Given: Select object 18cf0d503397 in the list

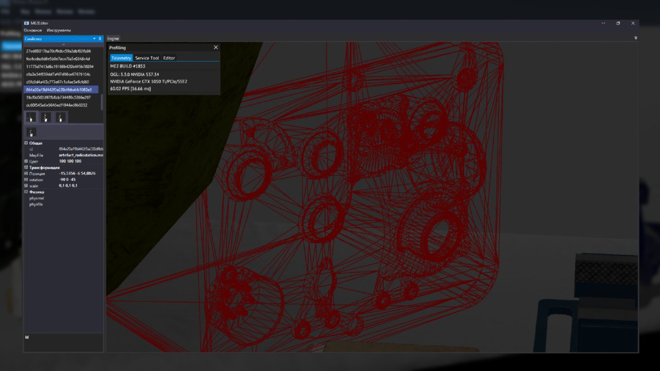Looking at the screenshot, I should coord(58,97).
